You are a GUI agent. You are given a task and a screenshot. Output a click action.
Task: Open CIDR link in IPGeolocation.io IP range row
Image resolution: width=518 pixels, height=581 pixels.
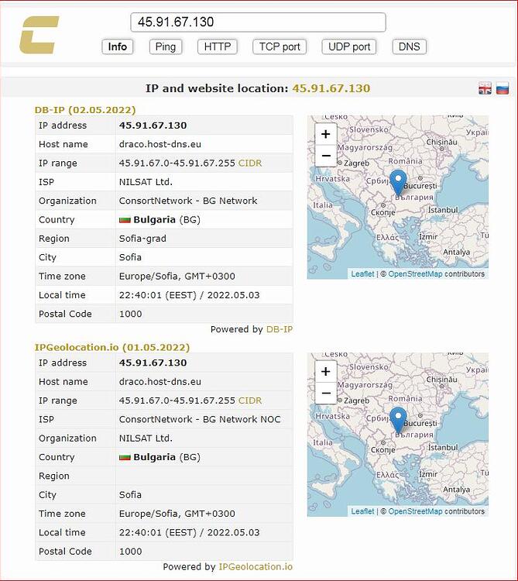(250, 401)
